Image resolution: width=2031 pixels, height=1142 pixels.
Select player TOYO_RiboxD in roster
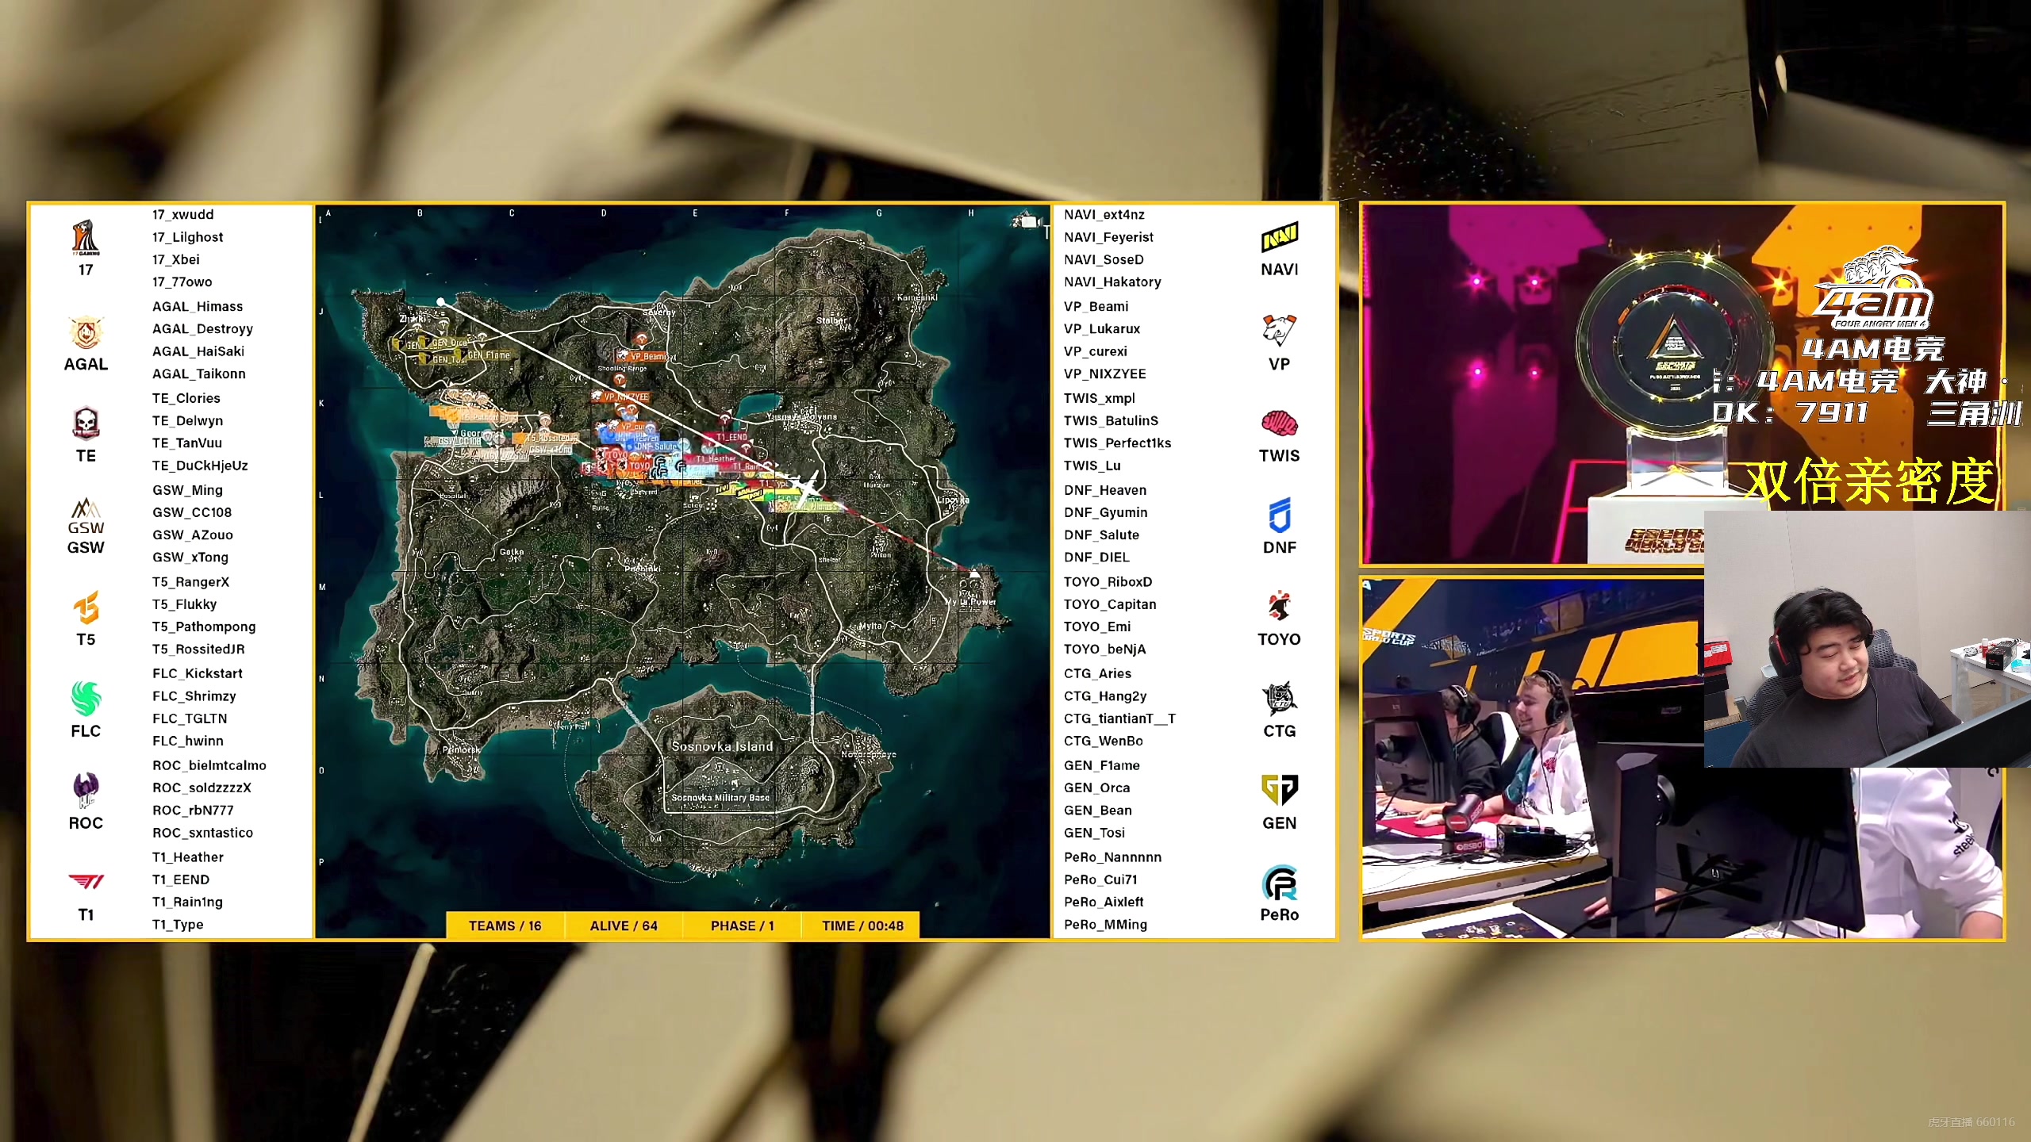click(1108, 581)
